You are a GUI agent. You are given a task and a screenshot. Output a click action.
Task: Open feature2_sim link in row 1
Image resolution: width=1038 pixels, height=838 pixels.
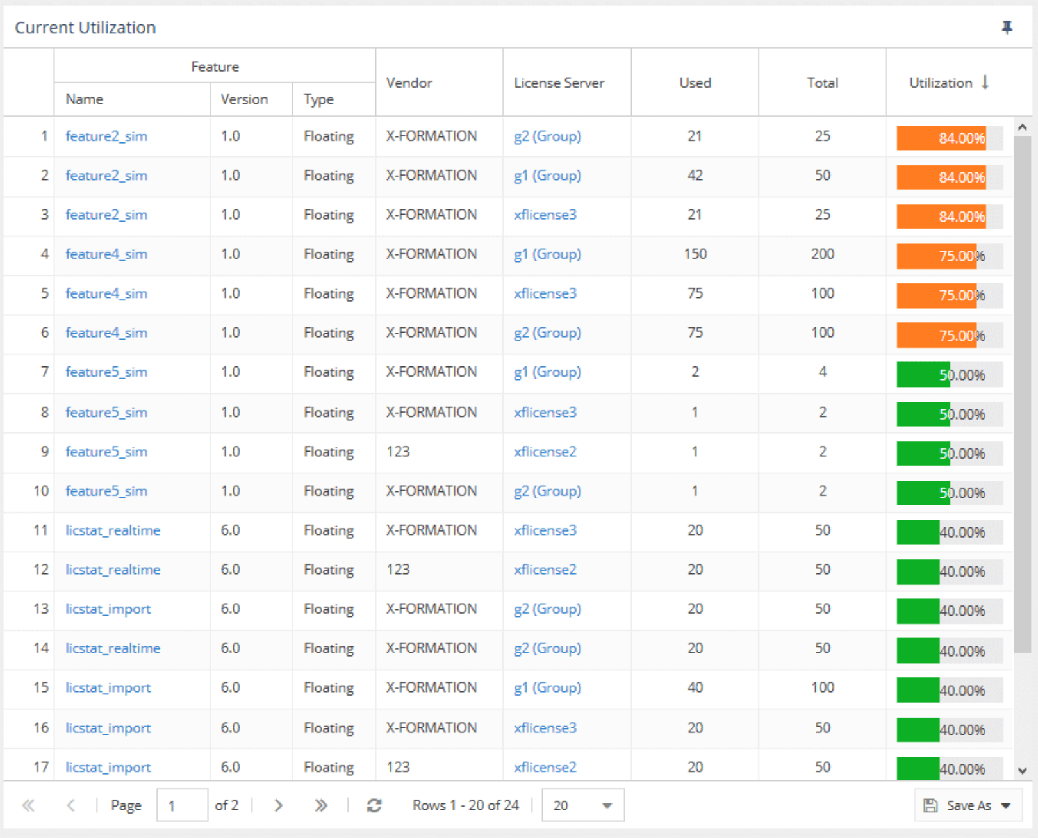(106, 136)
